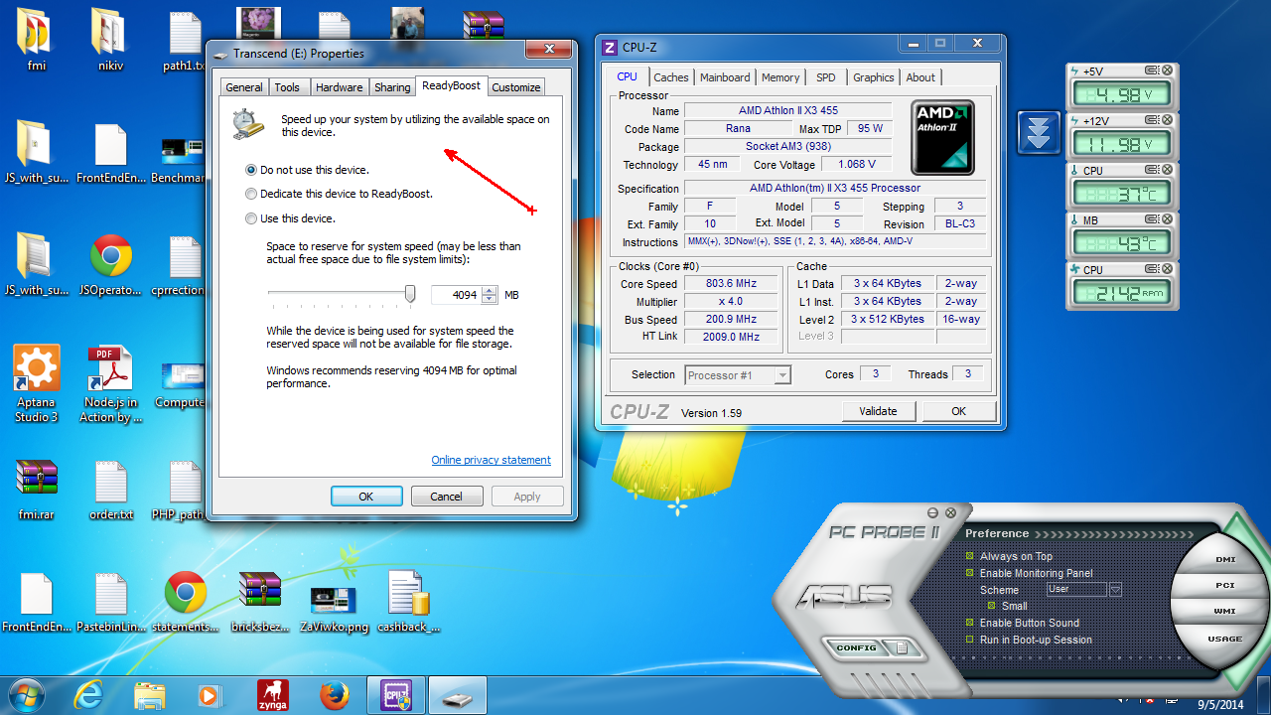1271x715 pixels.
Task: Close PC Probe II with round X icon
Action: pos(950,513)
